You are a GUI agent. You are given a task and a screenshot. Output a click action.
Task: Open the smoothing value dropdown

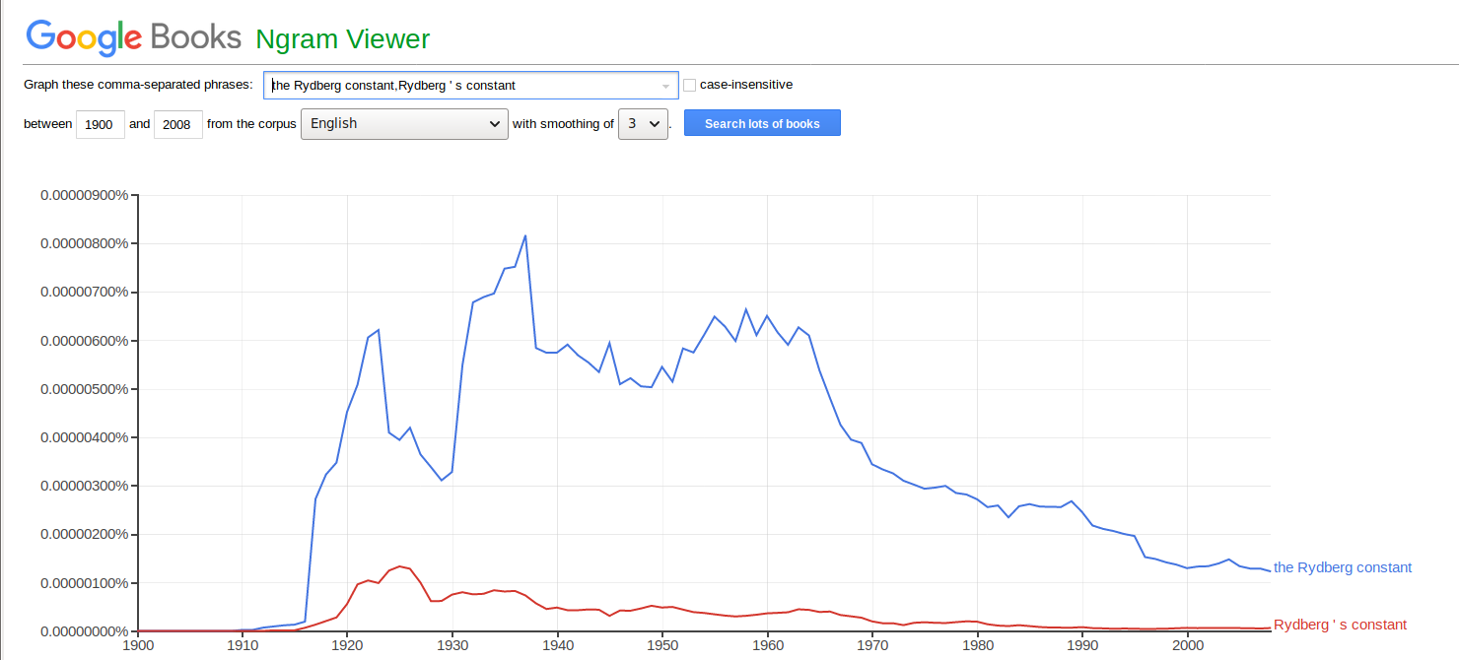[643, 124]
